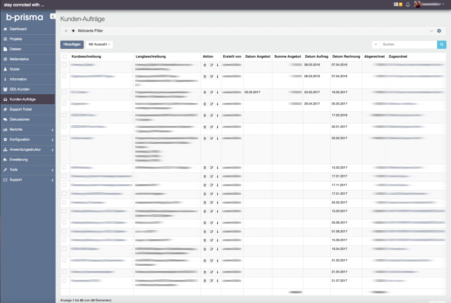Click edit icon in row dated 19.05.2017
This screenshot has height=303, width=451.
[x=211, y=92]
